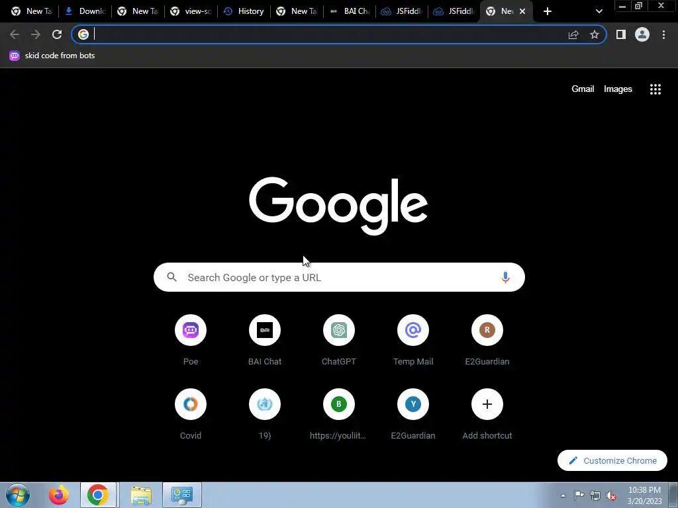Open the Chrome profile avatar
This screenshot has height=508, width=678.
642,34
